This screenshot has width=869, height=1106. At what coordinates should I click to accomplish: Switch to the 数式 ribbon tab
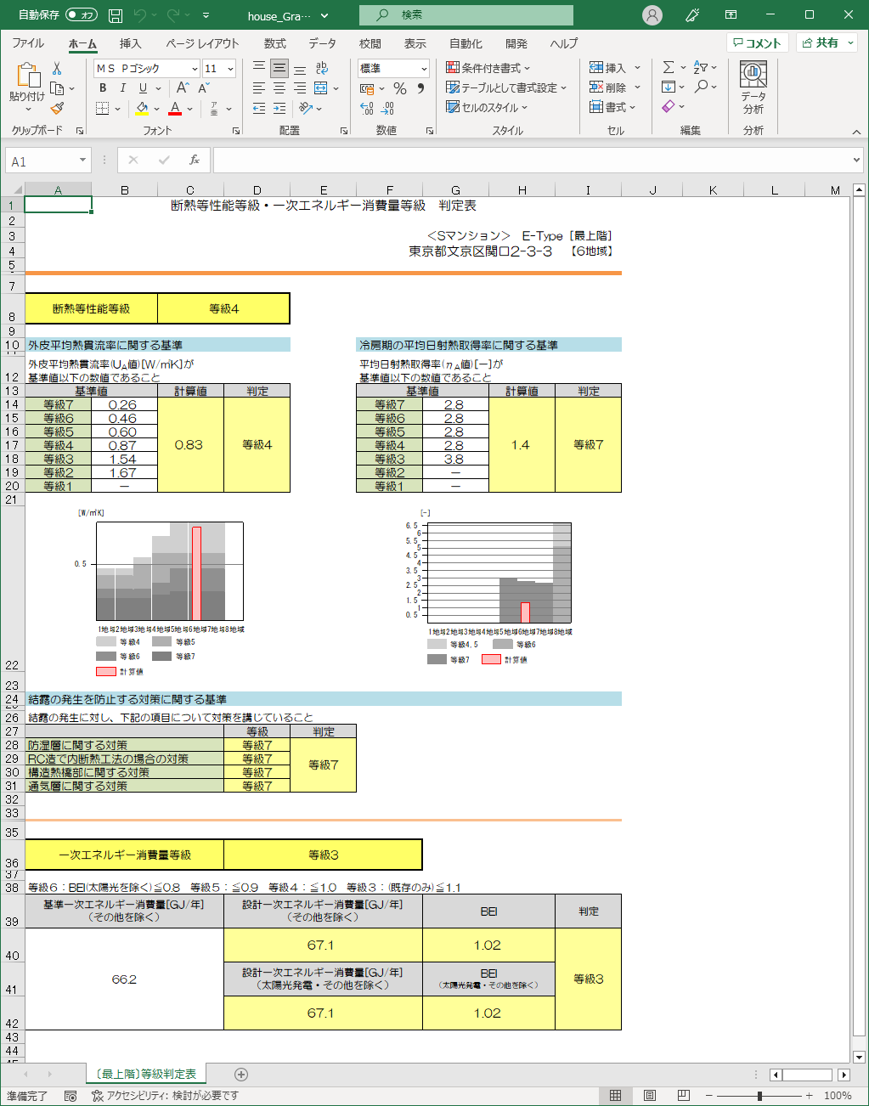pyautogui.click(x=274, y=43)
